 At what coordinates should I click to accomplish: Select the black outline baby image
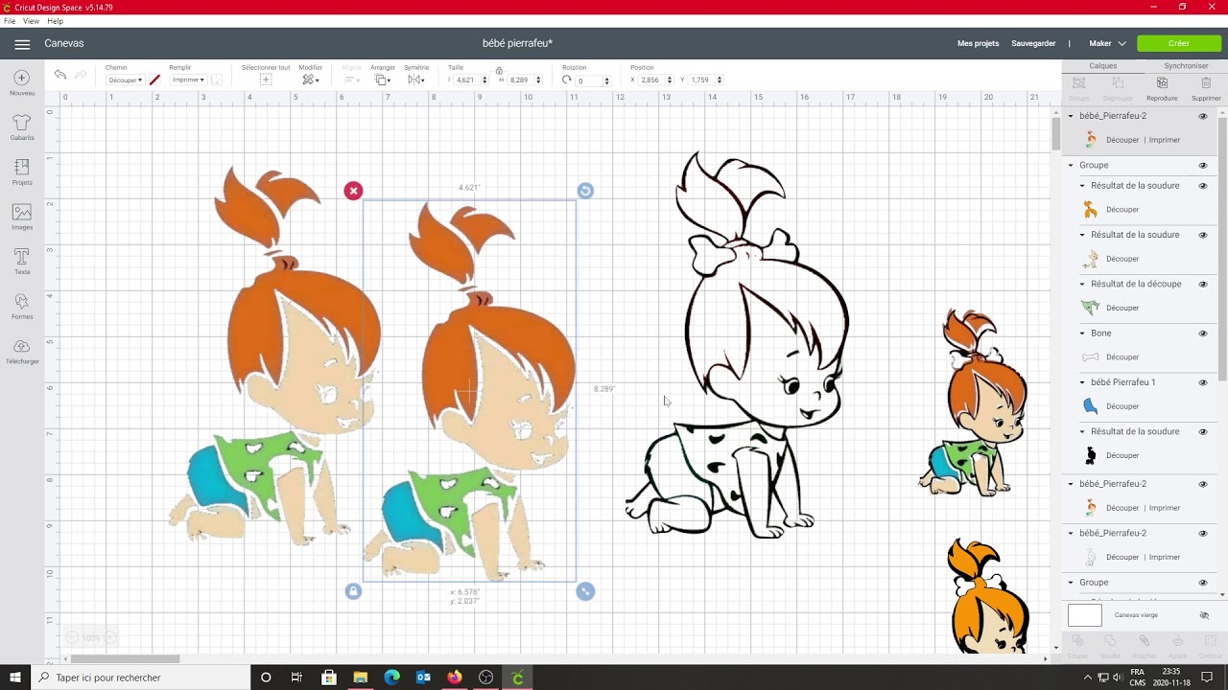coord(737,346)
